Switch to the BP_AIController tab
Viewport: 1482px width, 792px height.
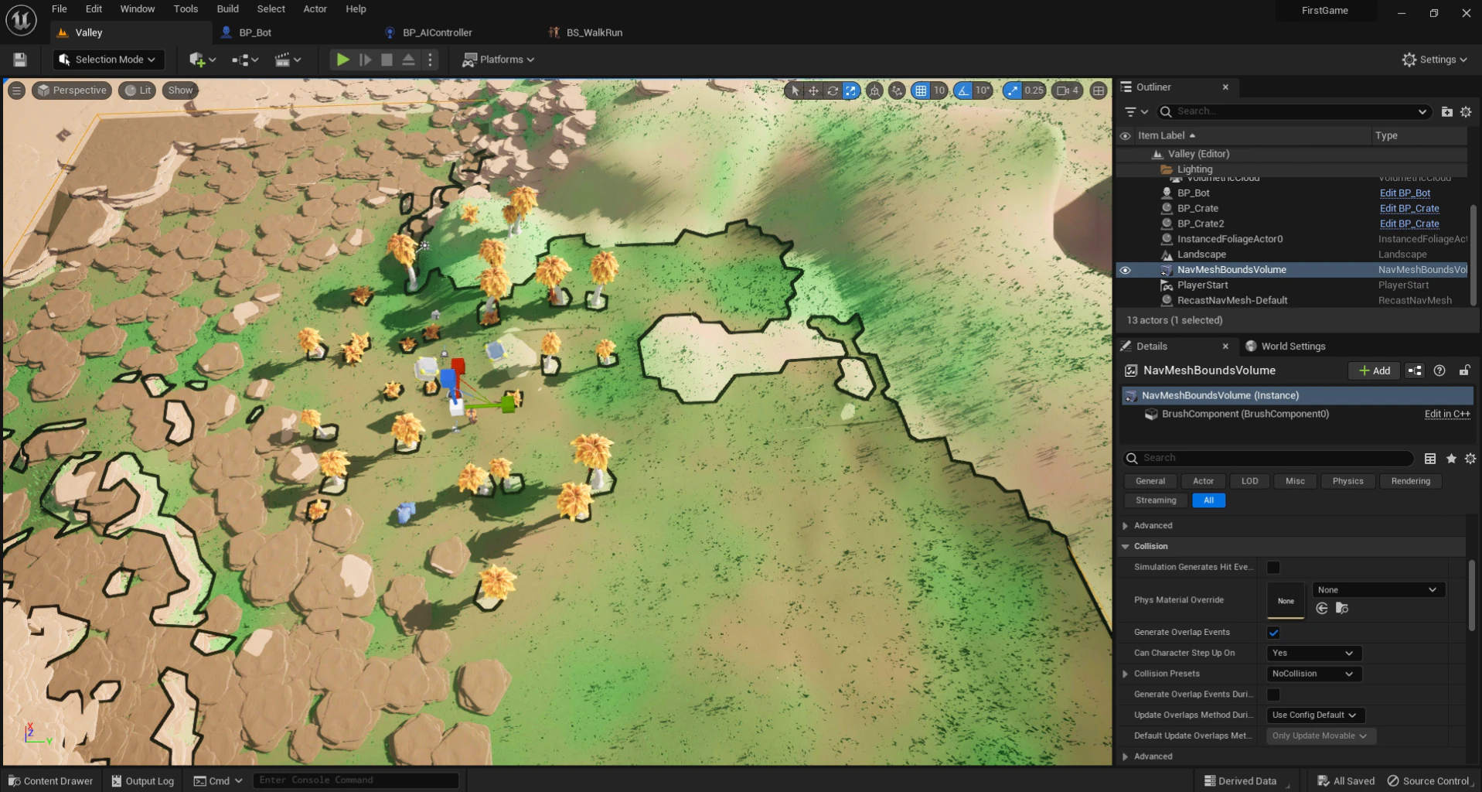pyautogui.click(x=437, y=32)
